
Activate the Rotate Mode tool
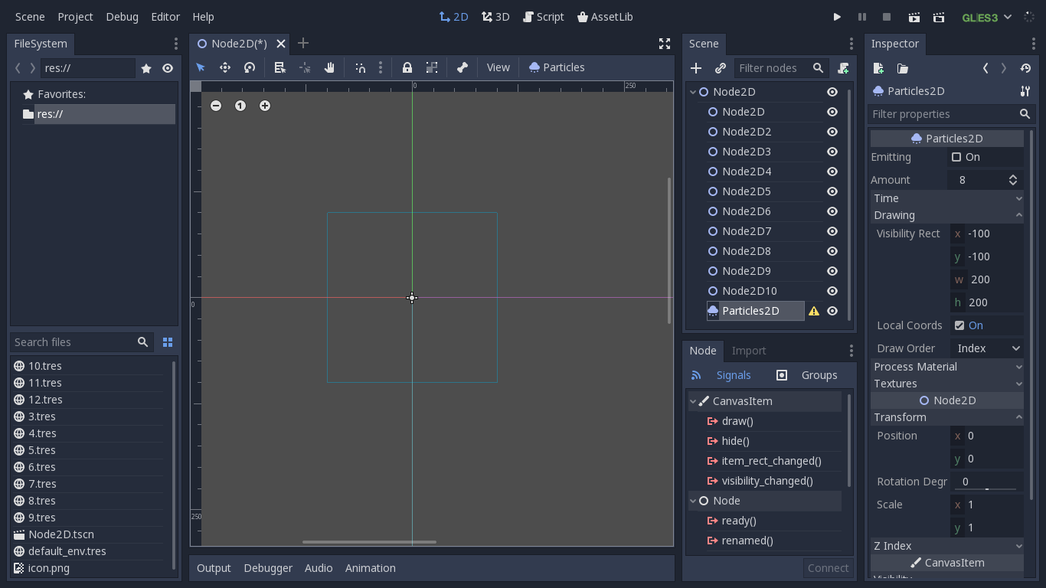pos(250,67)
